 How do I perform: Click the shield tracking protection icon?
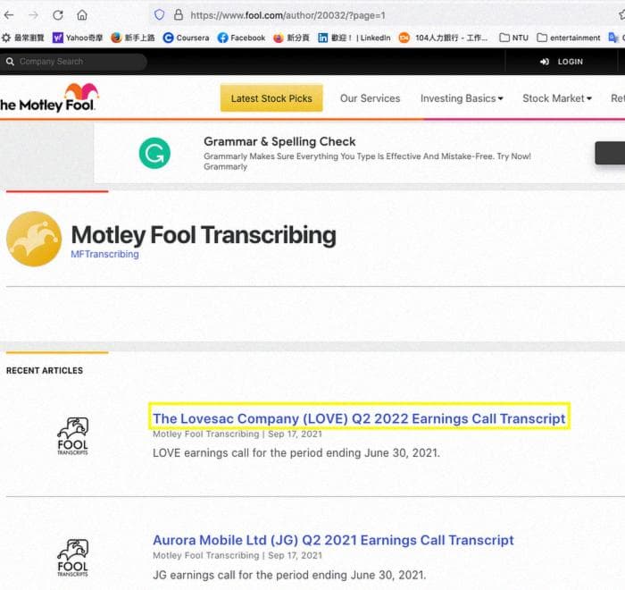click(x=160, y=15)
